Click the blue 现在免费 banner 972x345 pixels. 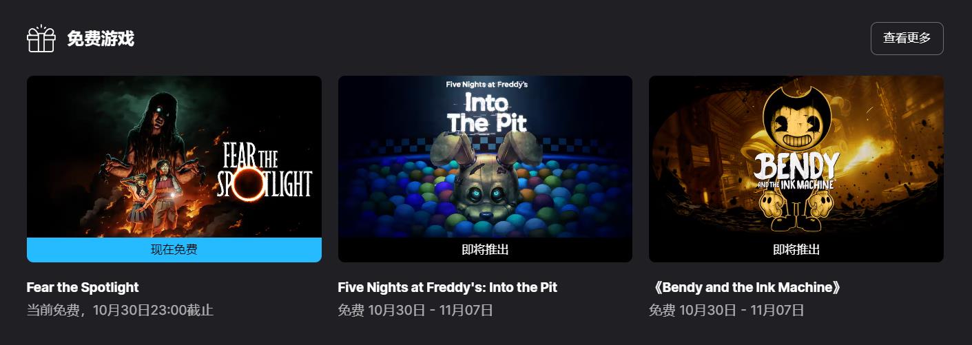pyautogui.click(x=174, y=250)
